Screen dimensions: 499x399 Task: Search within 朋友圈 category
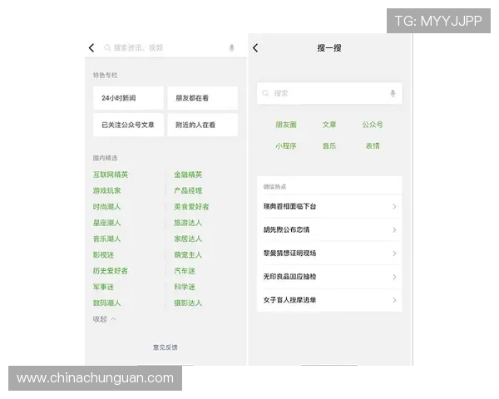click(286, 125)
